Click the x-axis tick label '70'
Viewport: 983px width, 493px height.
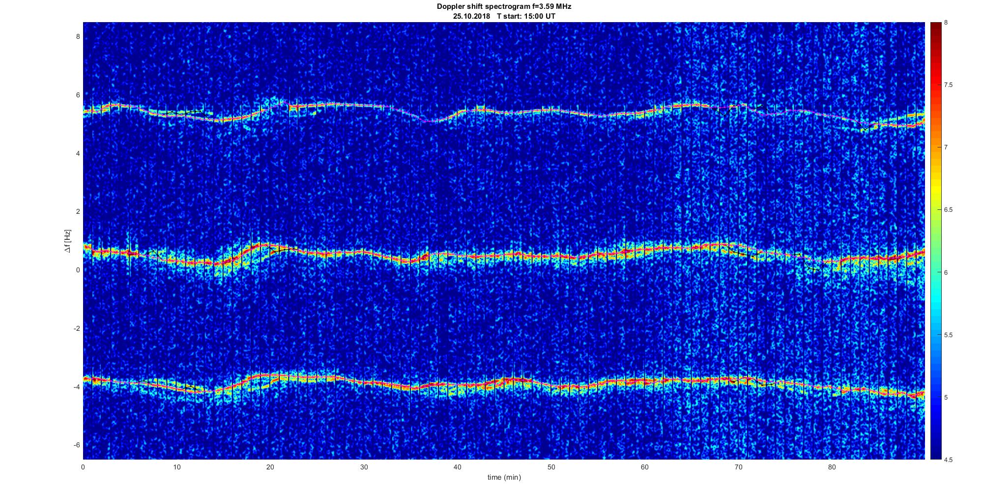[738, 467]
